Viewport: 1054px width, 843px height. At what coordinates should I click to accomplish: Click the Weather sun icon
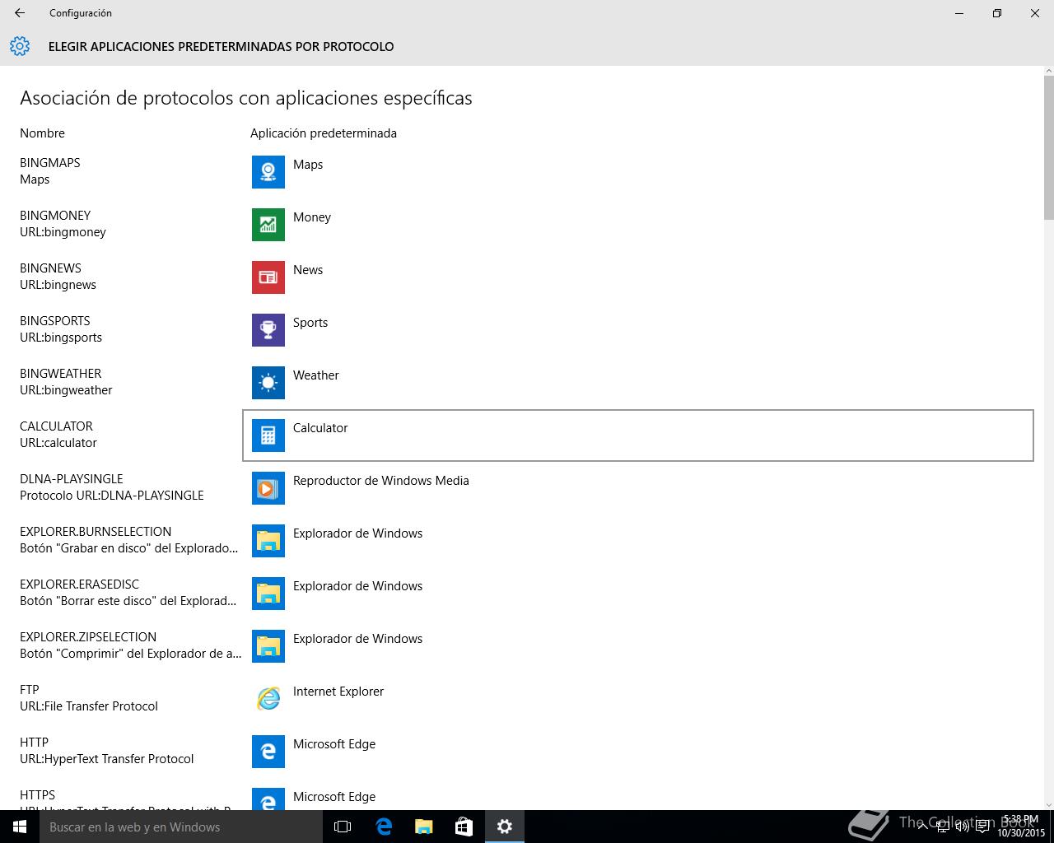click(268, 383)
